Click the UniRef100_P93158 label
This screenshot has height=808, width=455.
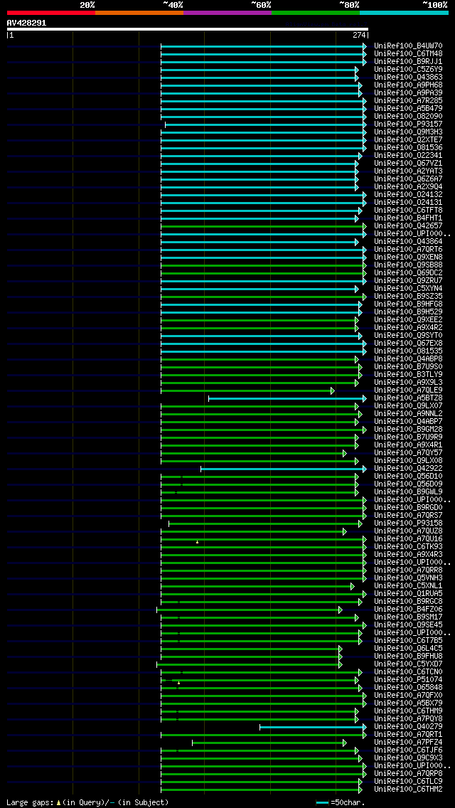pyautogui.click(x=408, y=523)
